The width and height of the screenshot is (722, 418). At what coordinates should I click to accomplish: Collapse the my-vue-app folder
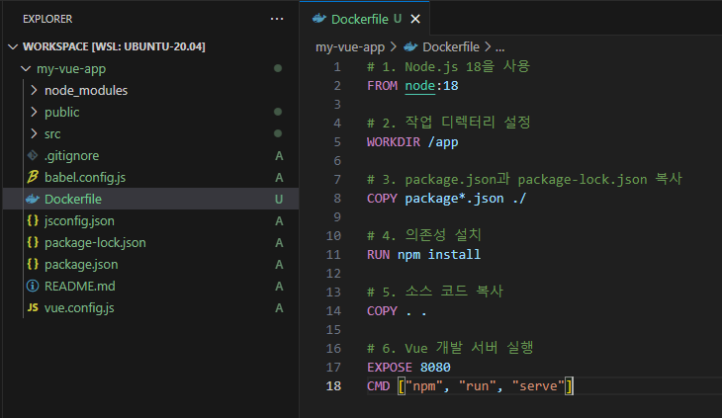click(26, 69)
